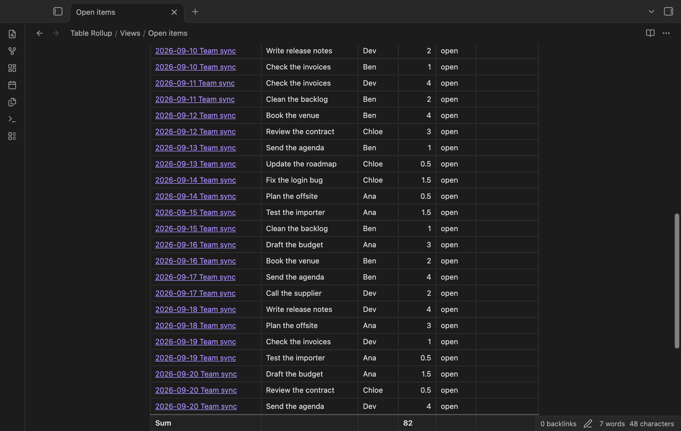Click the Update the roadmap cell
The image size is (681, 431).
click(x=310, y=164)
